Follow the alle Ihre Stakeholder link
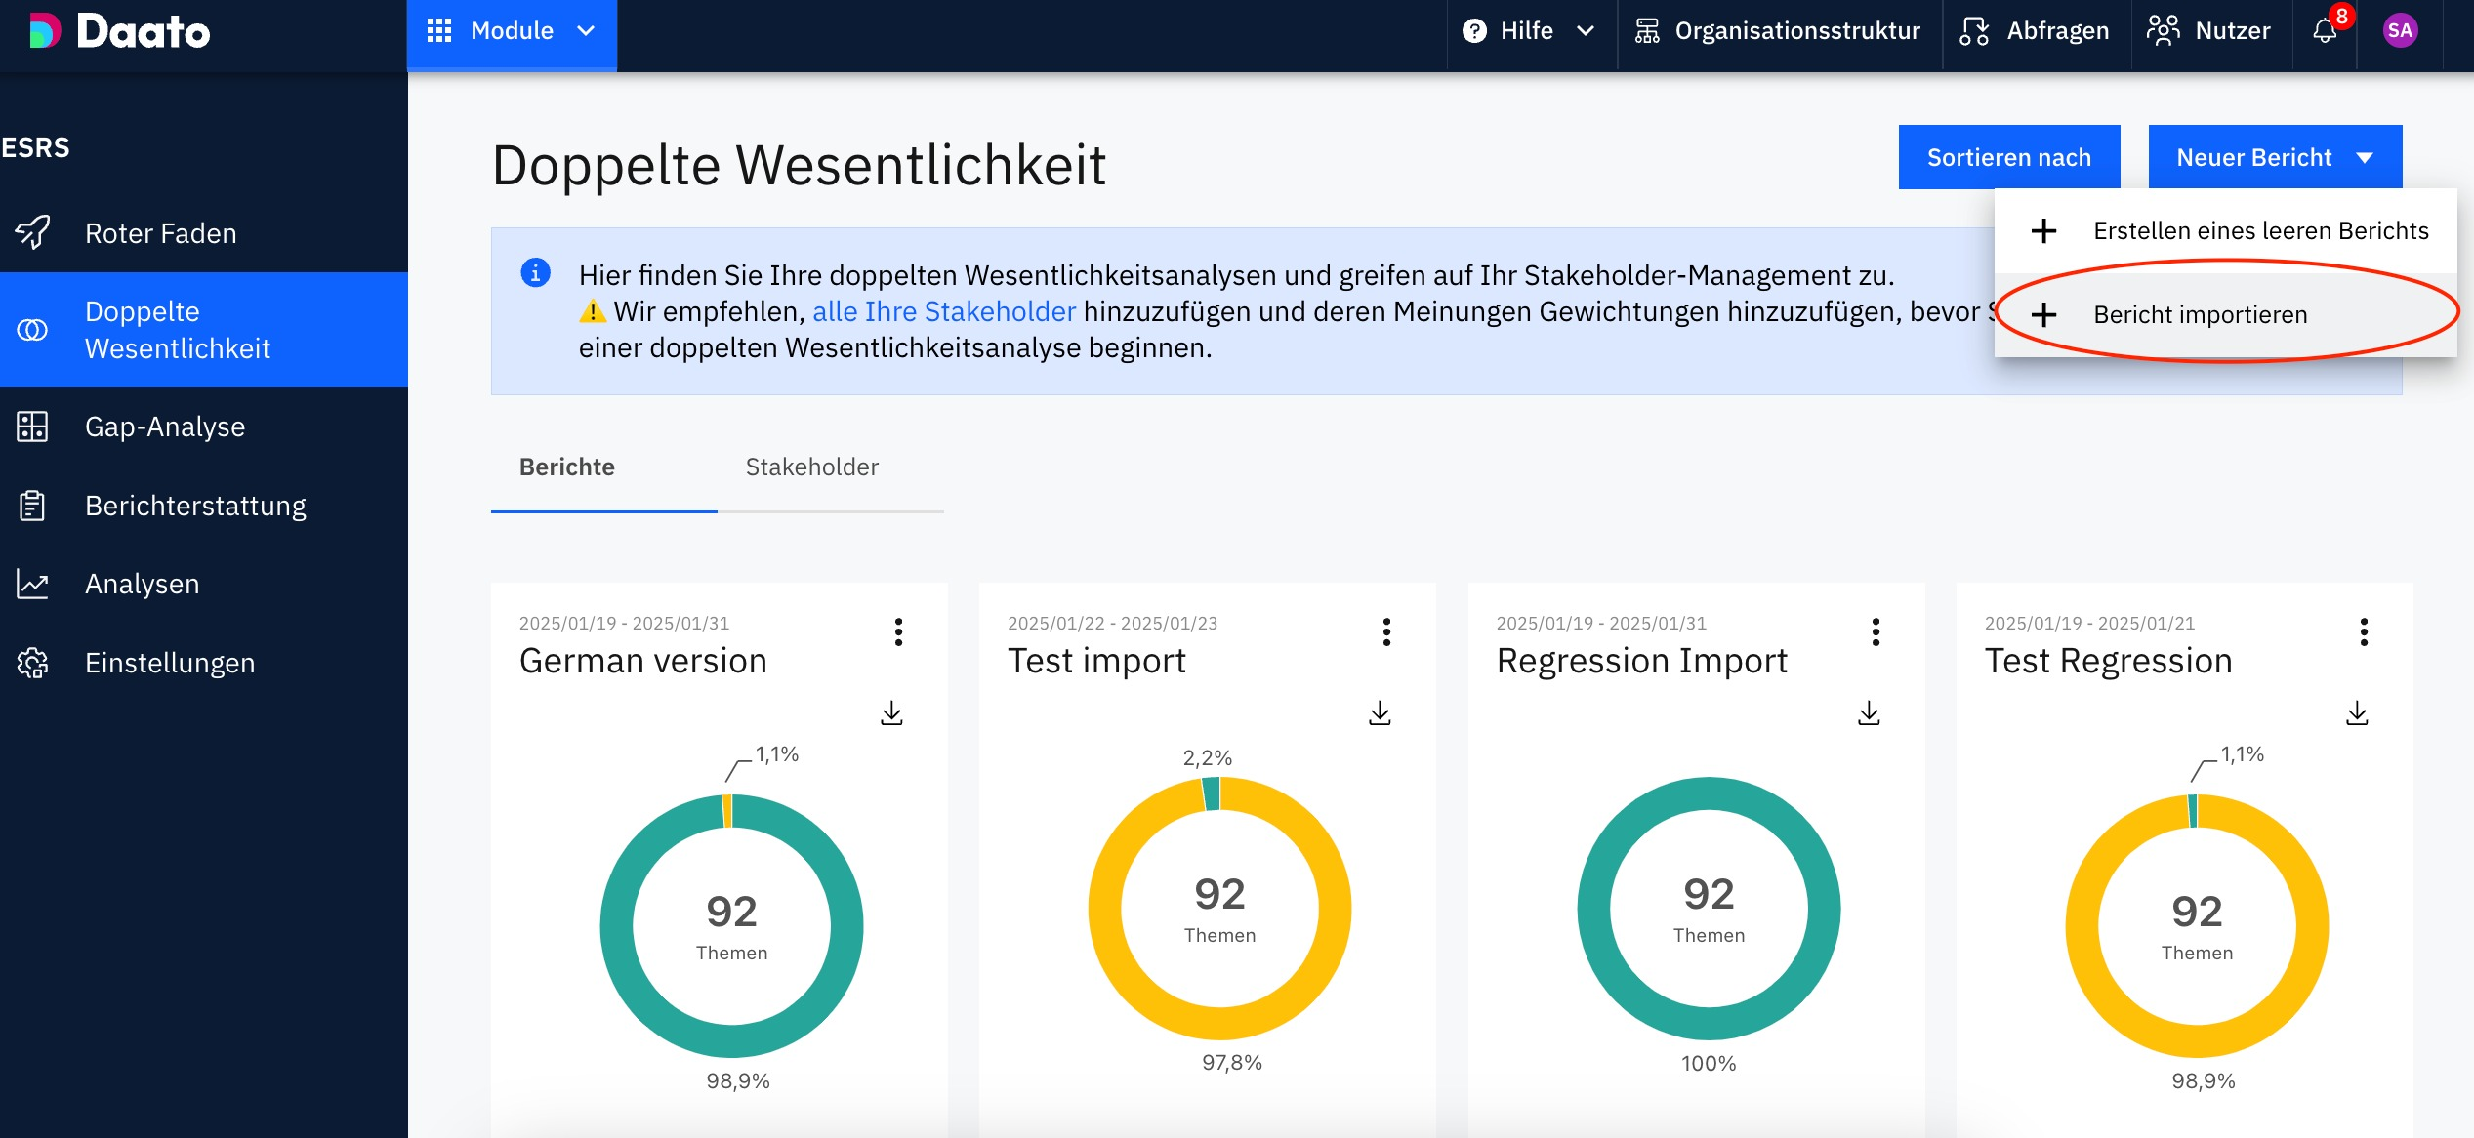 [943, 311]
